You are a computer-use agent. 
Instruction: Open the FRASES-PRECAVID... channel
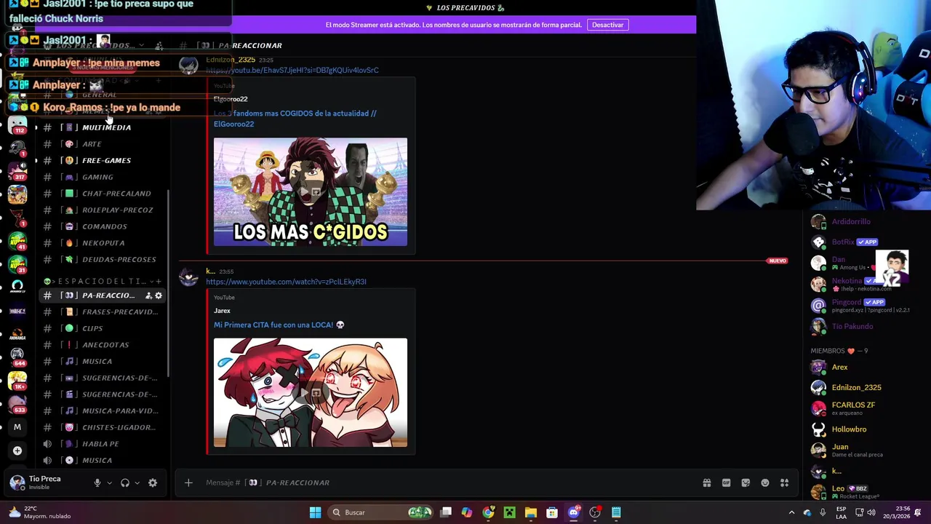click(x=102, y=311)
